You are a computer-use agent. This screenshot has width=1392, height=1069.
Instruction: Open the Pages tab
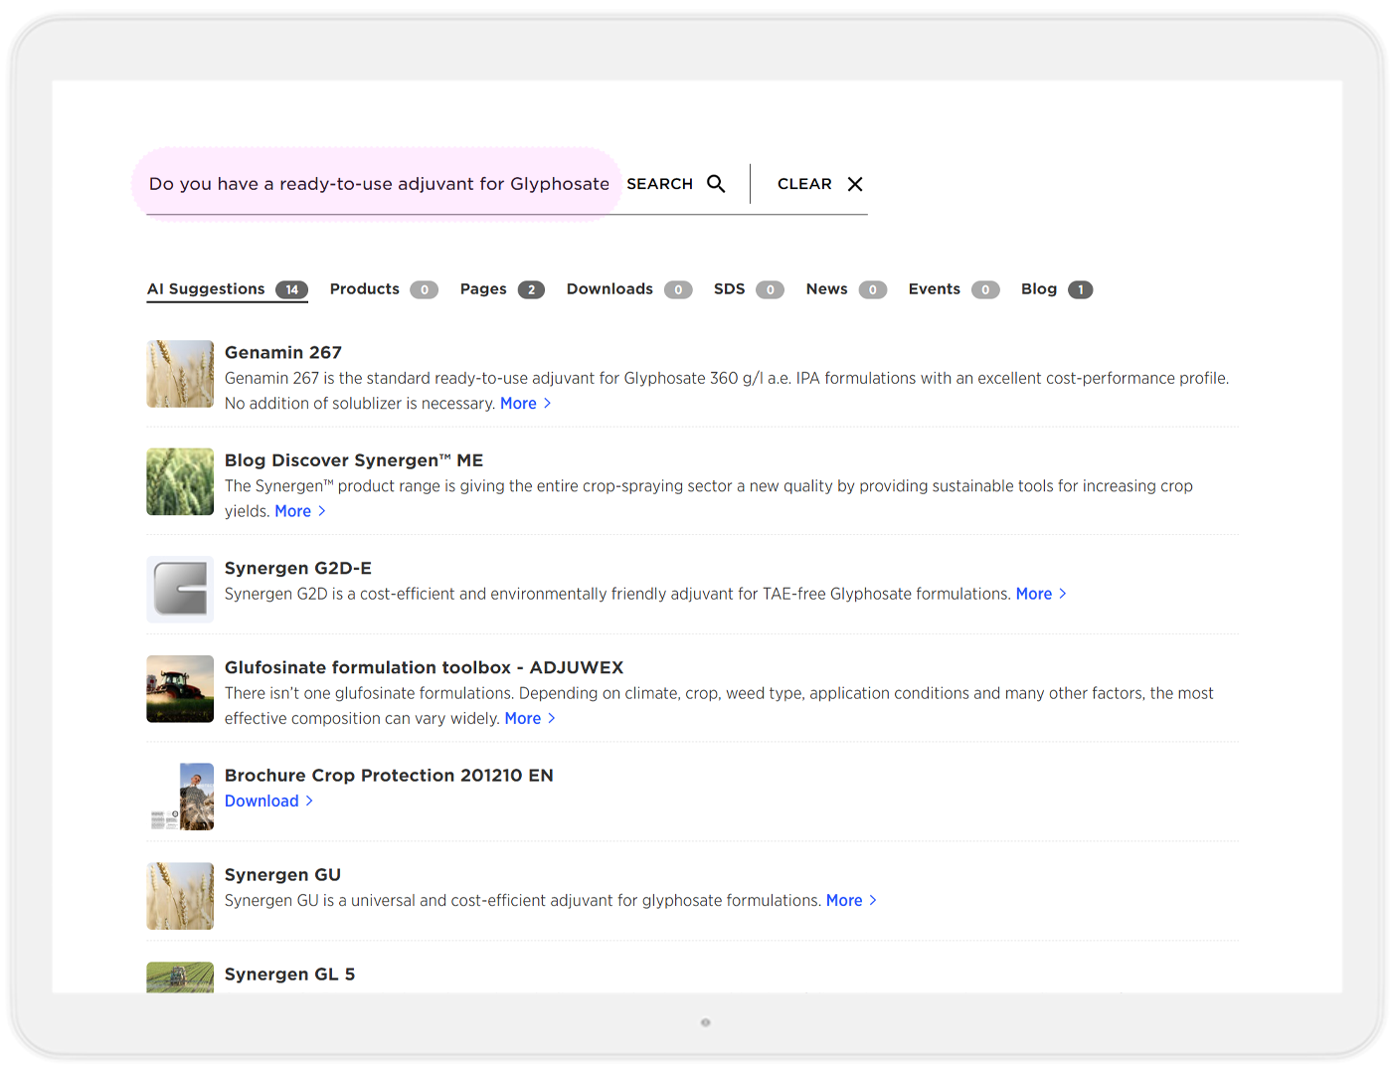tap(502, 289)
